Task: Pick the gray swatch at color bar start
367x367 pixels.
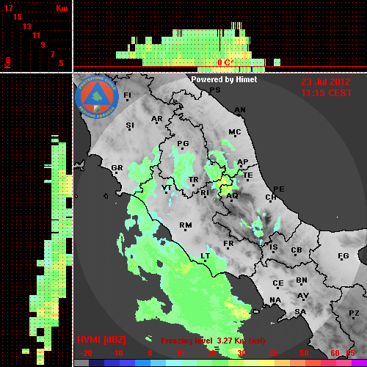Action: point(81,363)
